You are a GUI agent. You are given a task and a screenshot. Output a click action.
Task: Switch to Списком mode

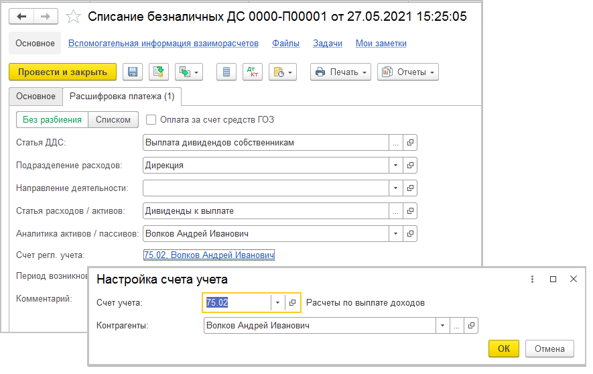coord(113,120)
